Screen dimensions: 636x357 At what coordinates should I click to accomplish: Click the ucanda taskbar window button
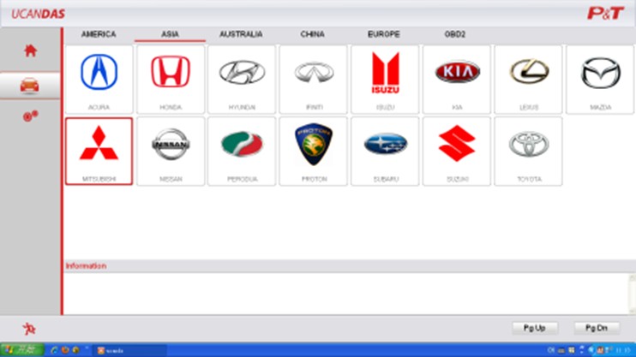pyautogui.click(x=129, y=350)
